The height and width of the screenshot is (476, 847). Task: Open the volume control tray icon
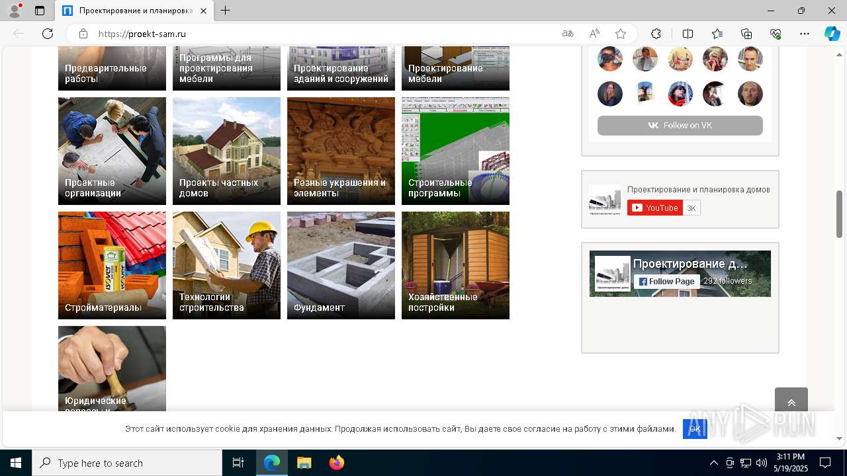pos(762,463)
